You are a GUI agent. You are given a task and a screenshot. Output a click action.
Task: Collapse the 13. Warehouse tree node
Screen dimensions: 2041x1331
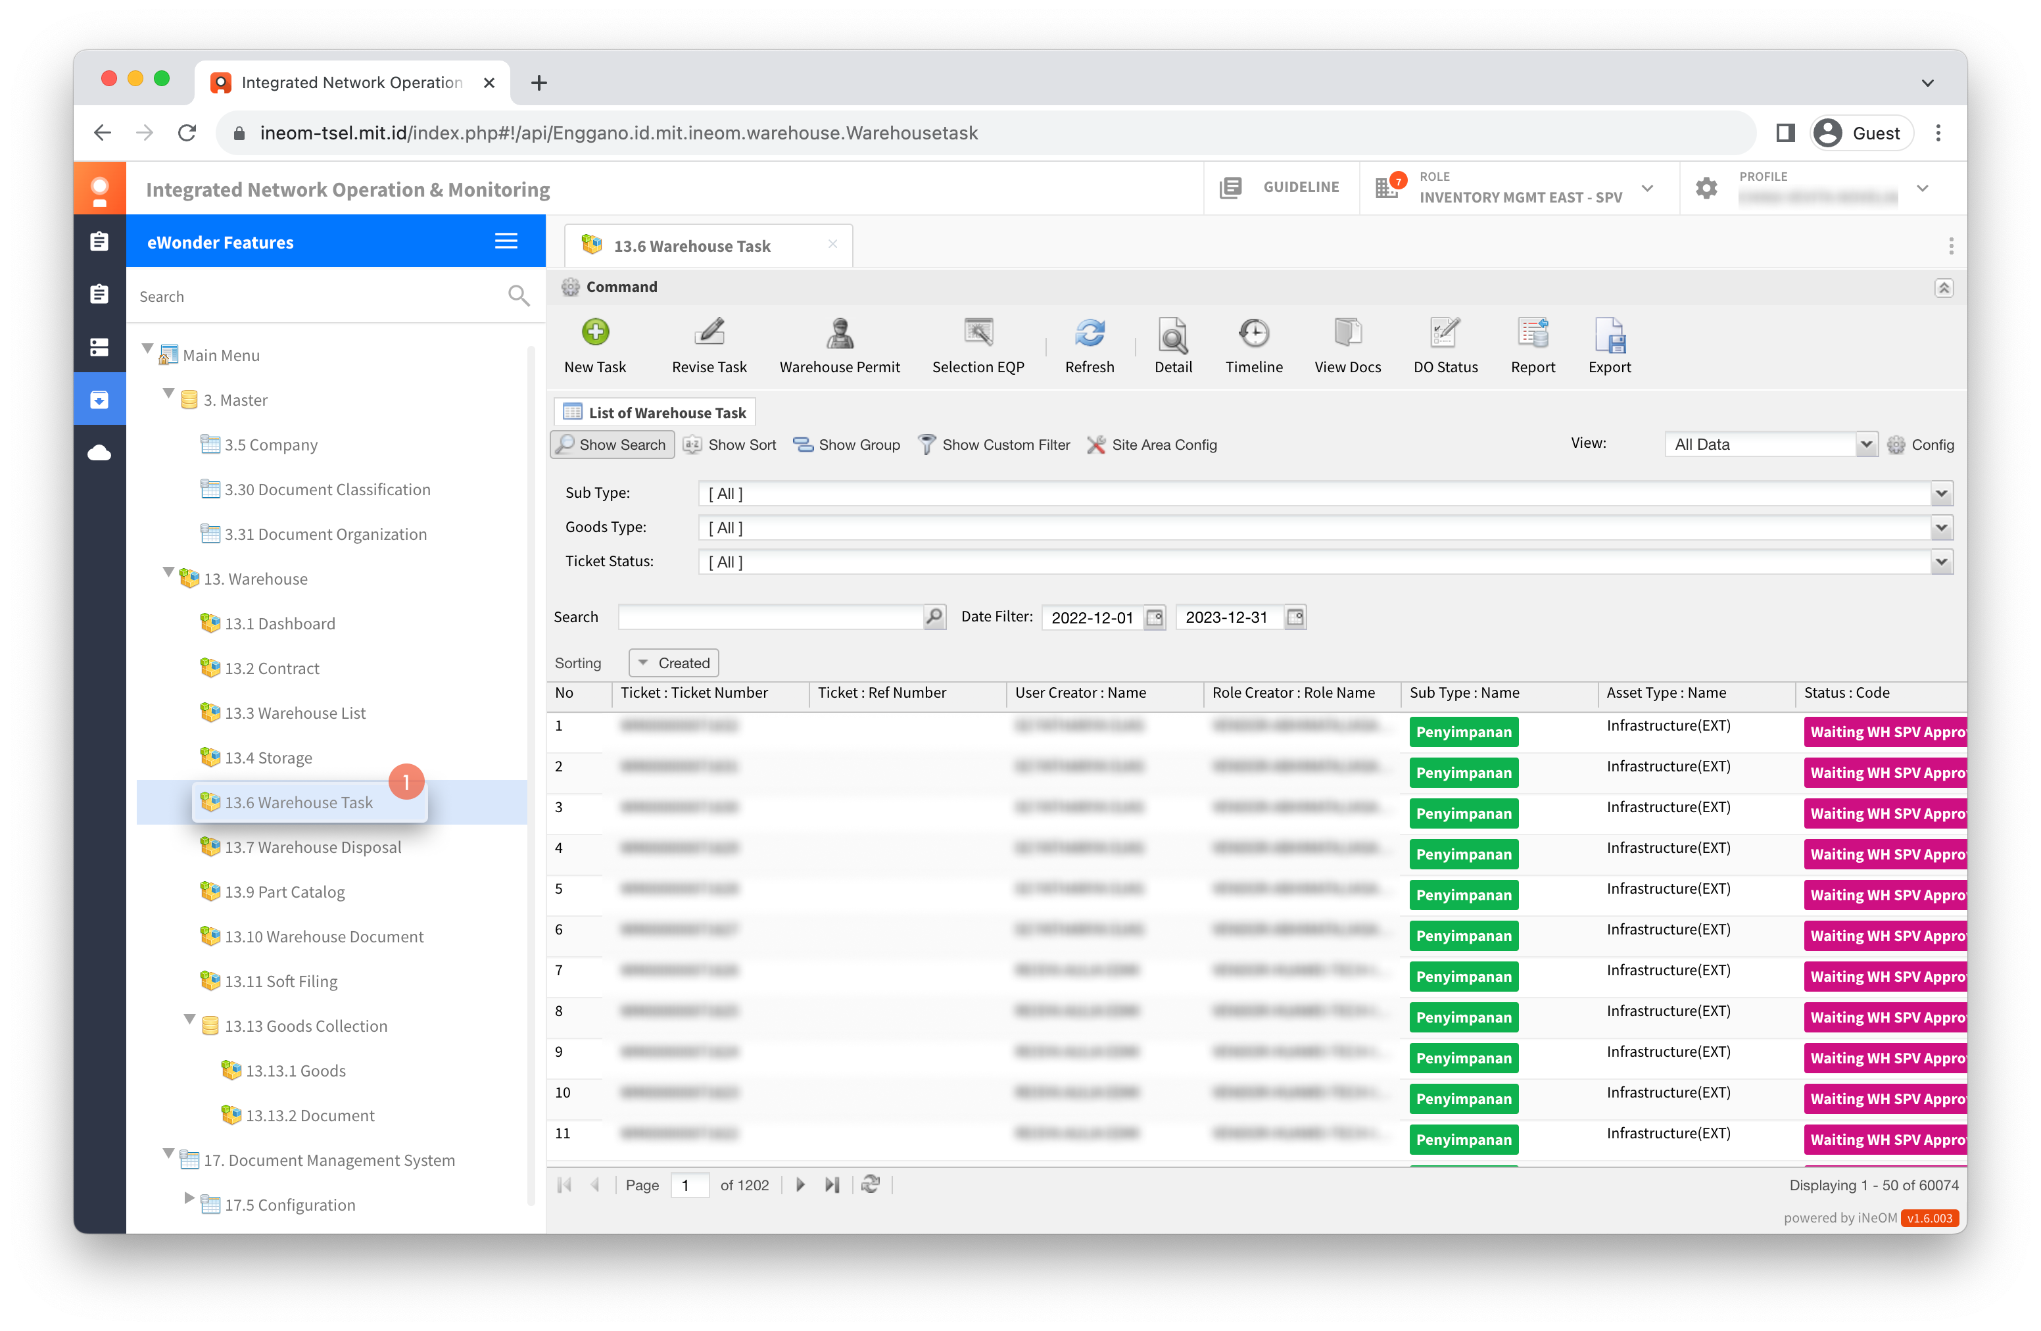(x=168, y=573)
